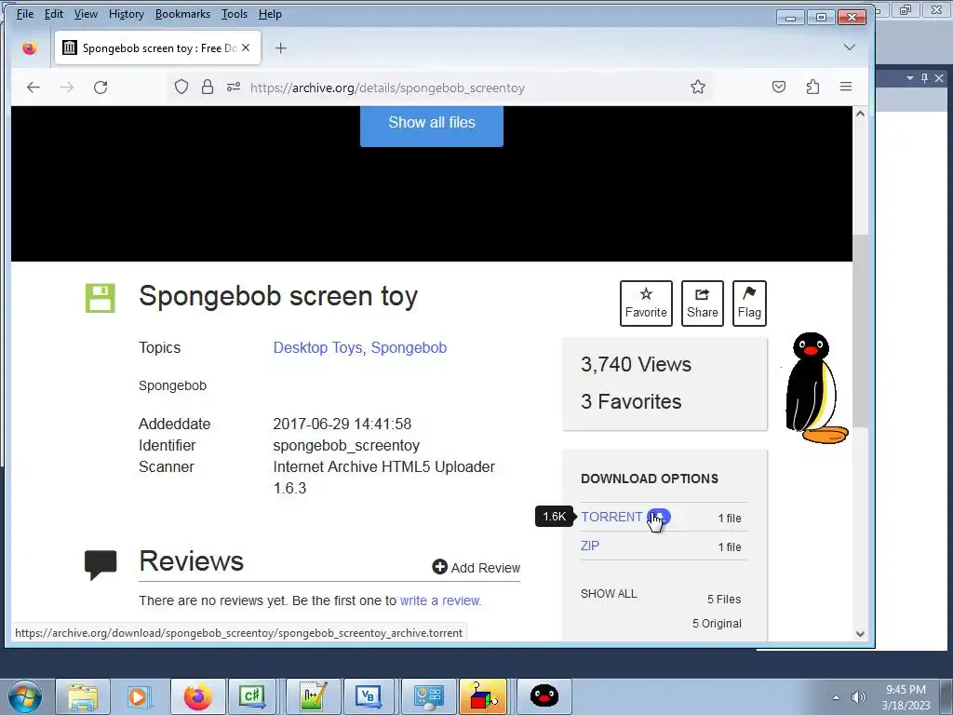Click the Reviews speech bubble icon
The height and width of the screenshot is (715, 953).
tap(101, 565)
